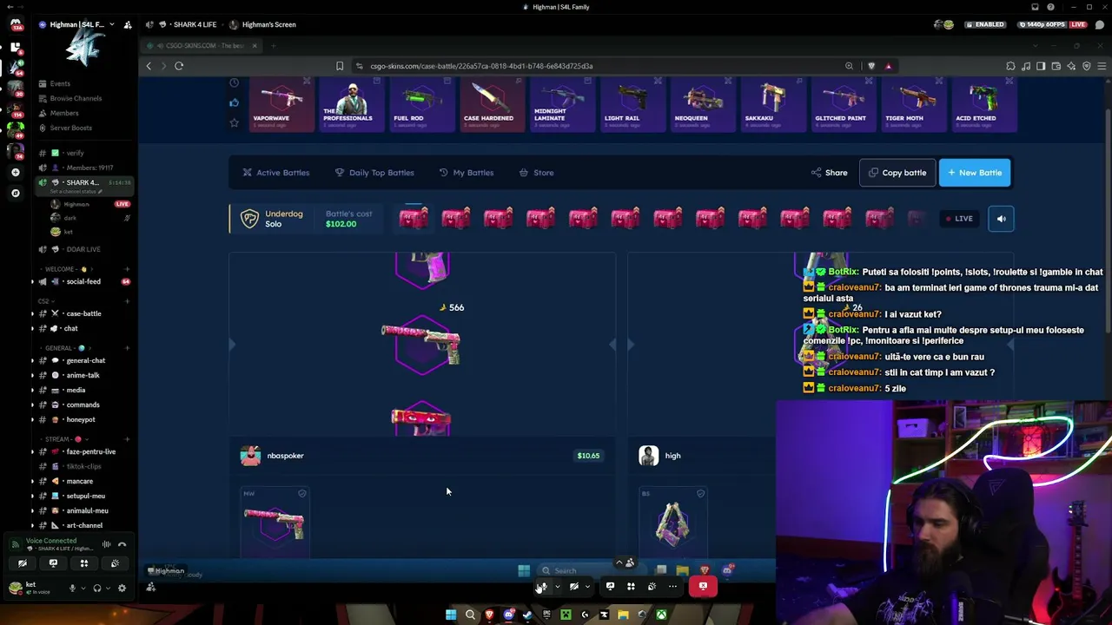Add a server with the plus icon
1112x625 pixels.
click(15, 173)
